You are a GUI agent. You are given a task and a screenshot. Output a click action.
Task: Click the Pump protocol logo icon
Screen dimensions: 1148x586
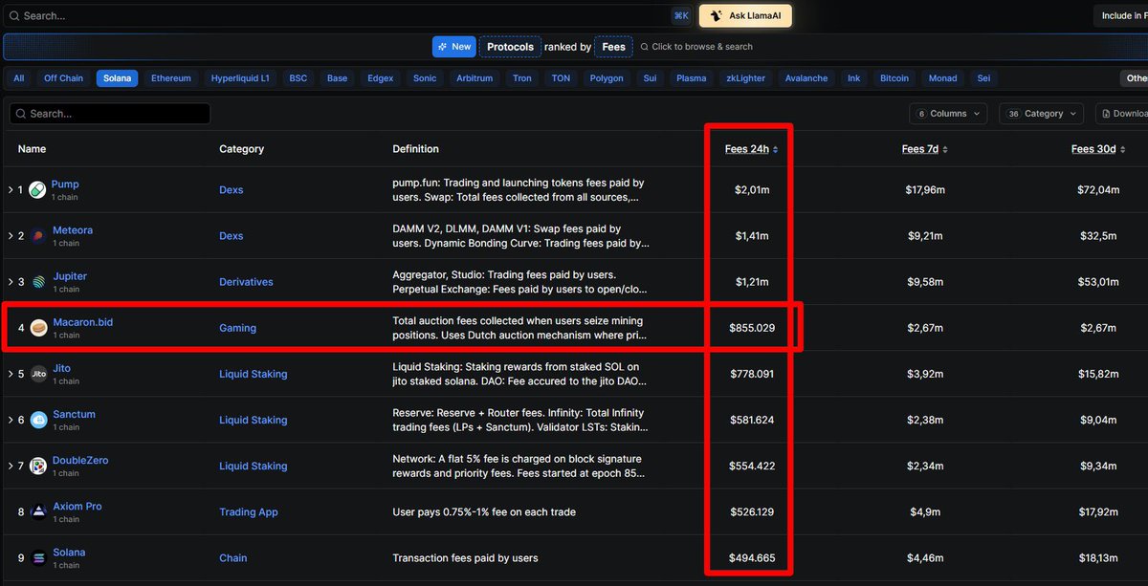pos(37,190)
